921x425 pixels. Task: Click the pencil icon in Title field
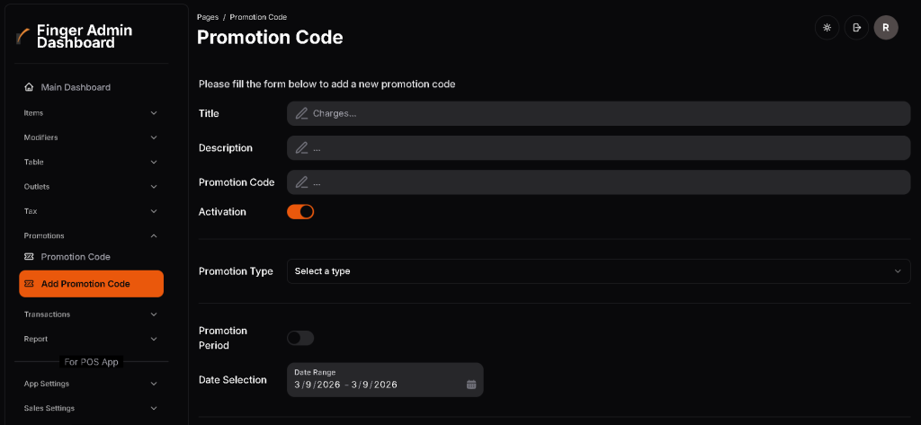click(301, 113)
